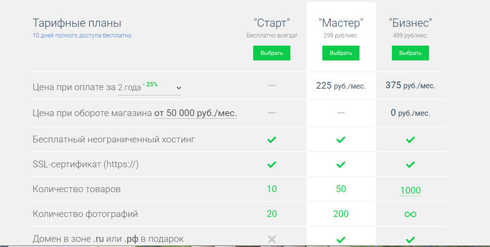Click Старт checkmark for SSL-сертификат

[271, 164]
